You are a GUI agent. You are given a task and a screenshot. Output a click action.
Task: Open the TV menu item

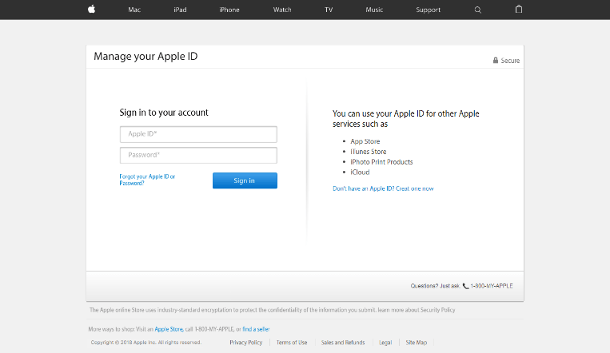click(329, 10)
